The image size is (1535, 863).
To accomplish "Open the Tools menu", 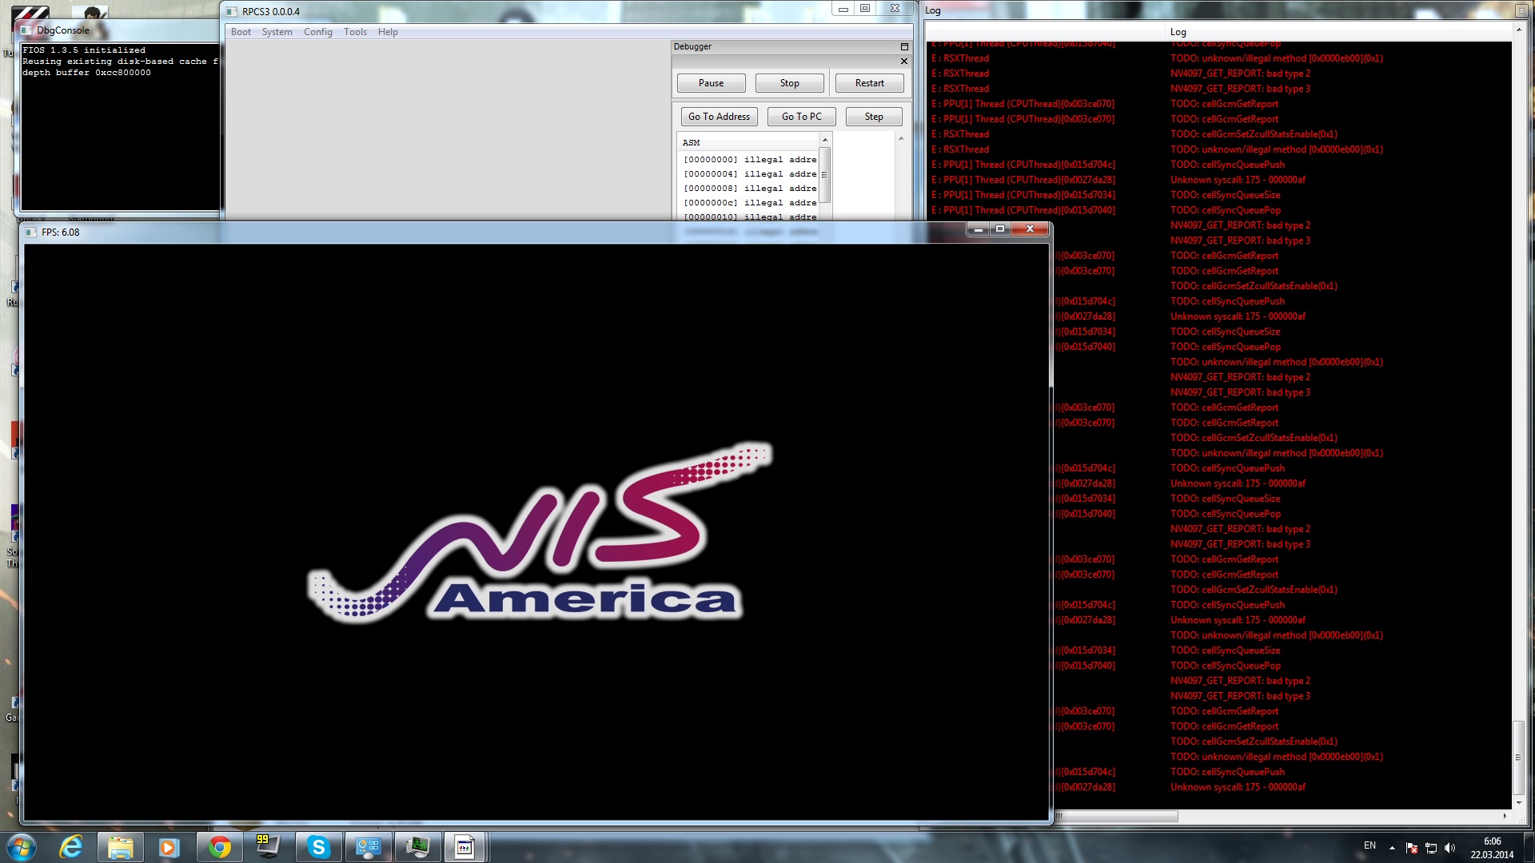I will click(355, 32).
